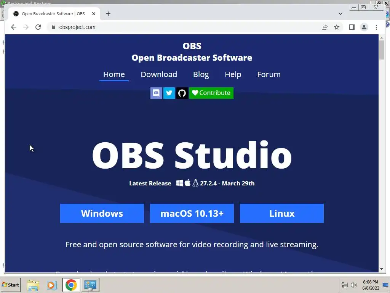The width and height of the screenshot is (390, 293).
Task: Click the green Contribute button
Action: (x=211, y=93)
